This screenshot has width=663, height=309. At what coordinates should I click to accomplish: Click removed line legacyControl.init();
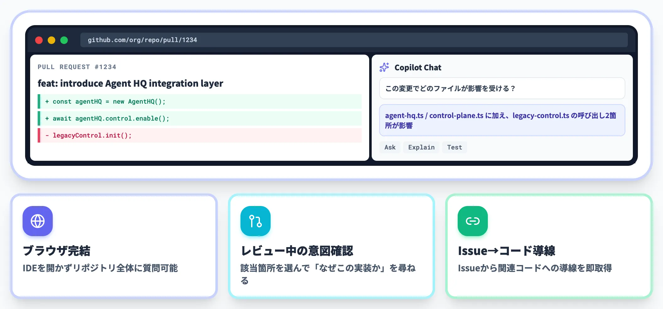[200, 135]
